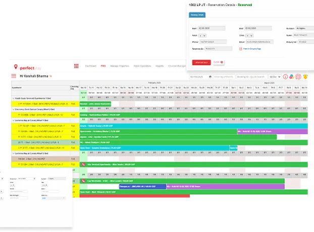This screenshot has height=232, width=314.
Task: Open the Dashboard menu item
Action: 91,66
